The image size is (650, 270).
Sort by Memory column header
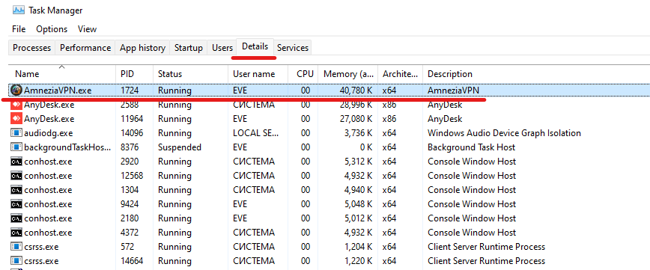[347, 74]
